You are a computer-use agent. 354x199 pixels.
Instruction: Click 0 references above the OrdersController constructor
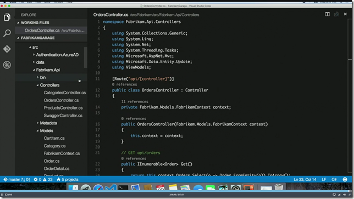pyautogui.click(x=134, y=118)
